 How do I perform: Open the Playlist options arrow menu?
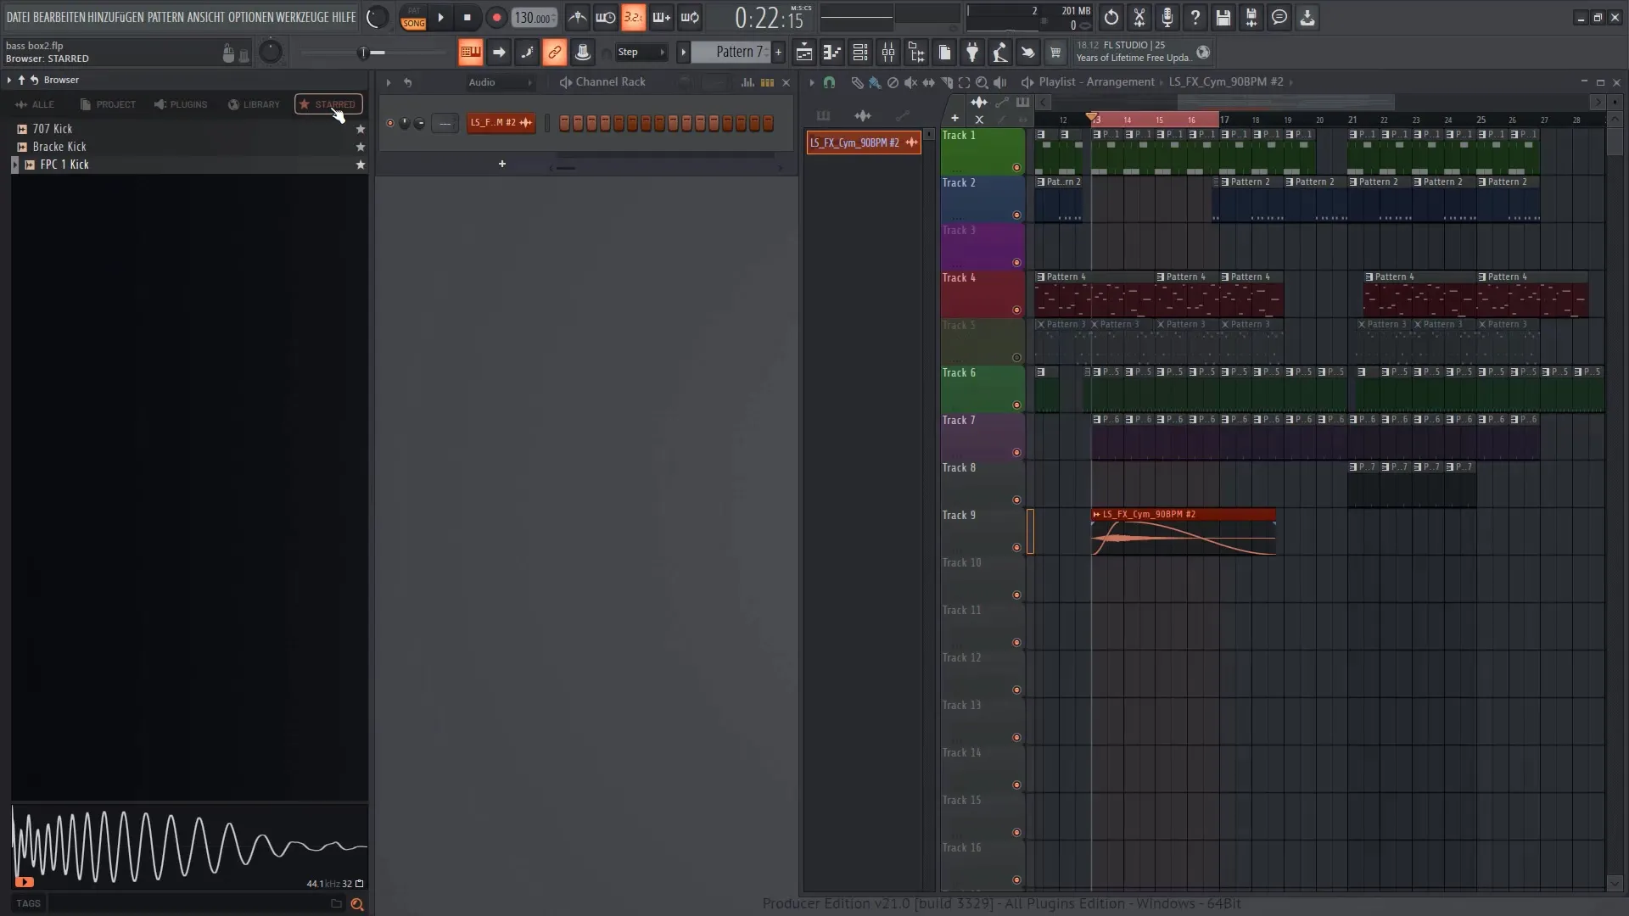click(x=812, y=82)
